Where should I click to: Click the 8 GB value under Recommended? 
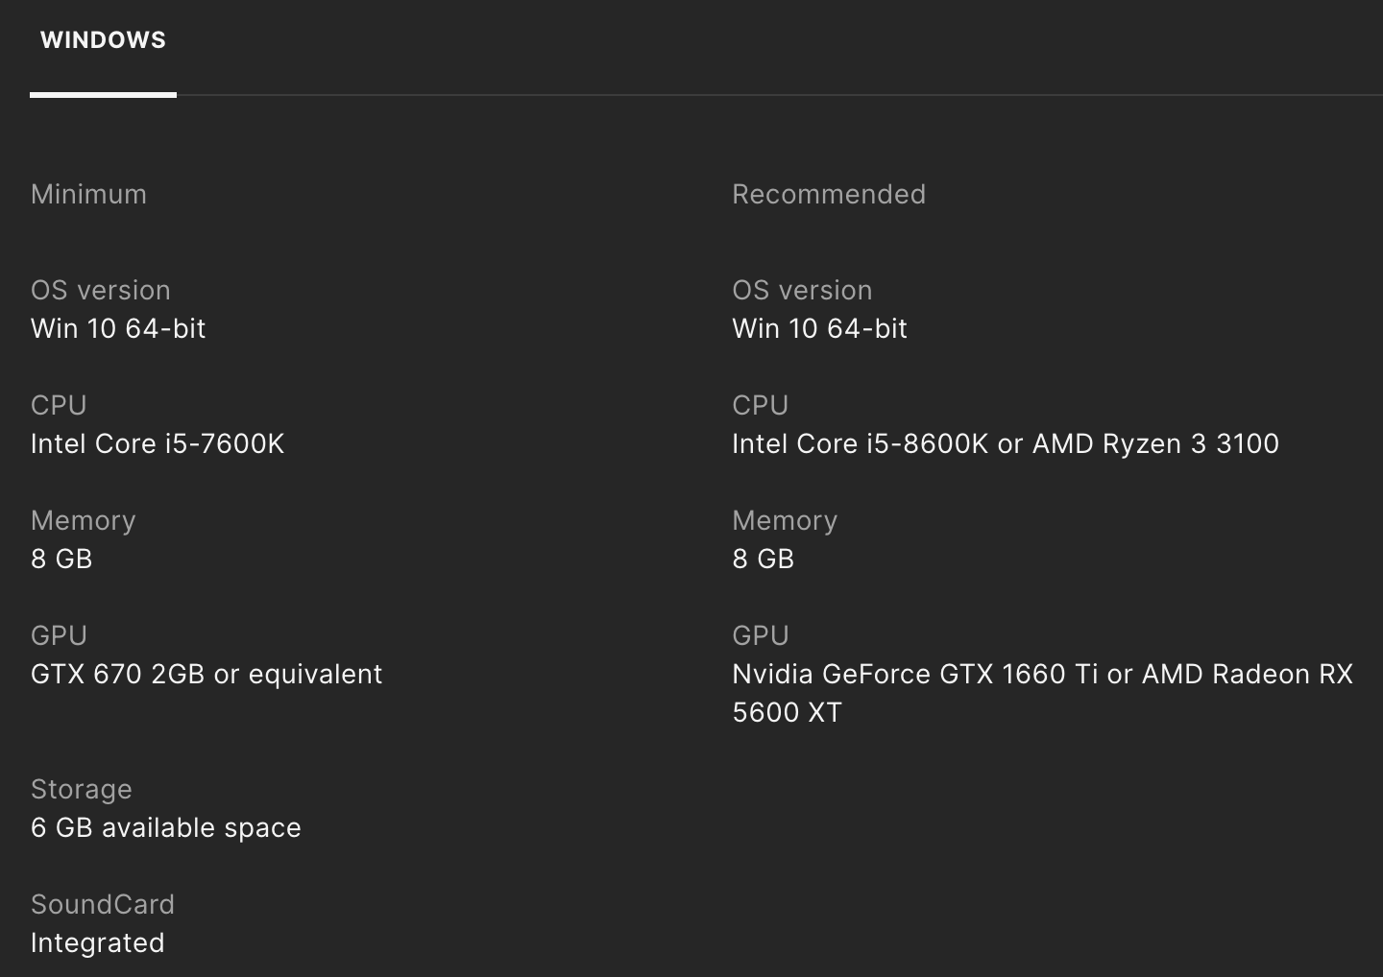click(x=763, y=560)
